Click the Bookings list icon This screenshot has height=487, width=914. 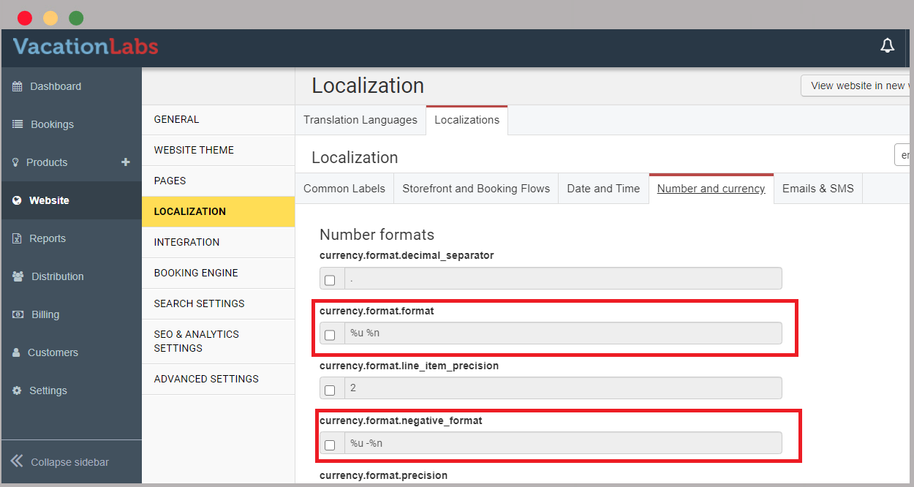(18, 124)
